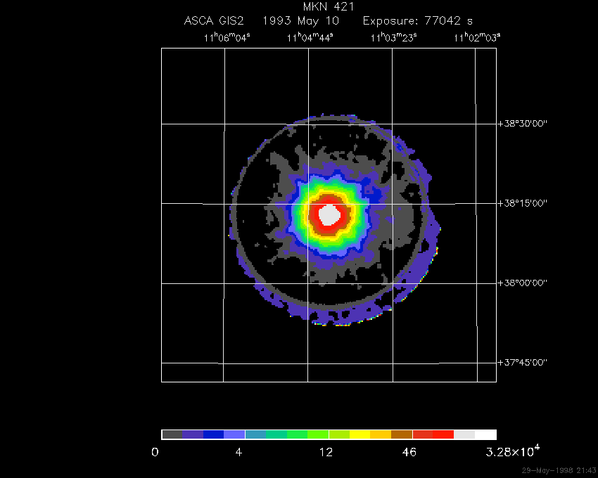This screenshot has width=598, height=478.
Task: Click the right ascension label 11h06m04s
Action: coord(227,37)
